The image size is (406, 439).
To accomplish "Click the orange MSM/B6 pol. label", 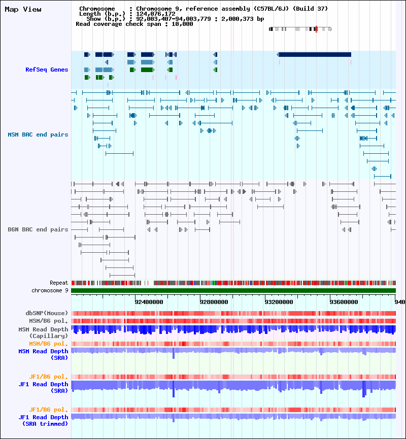I will pos(48,344).
